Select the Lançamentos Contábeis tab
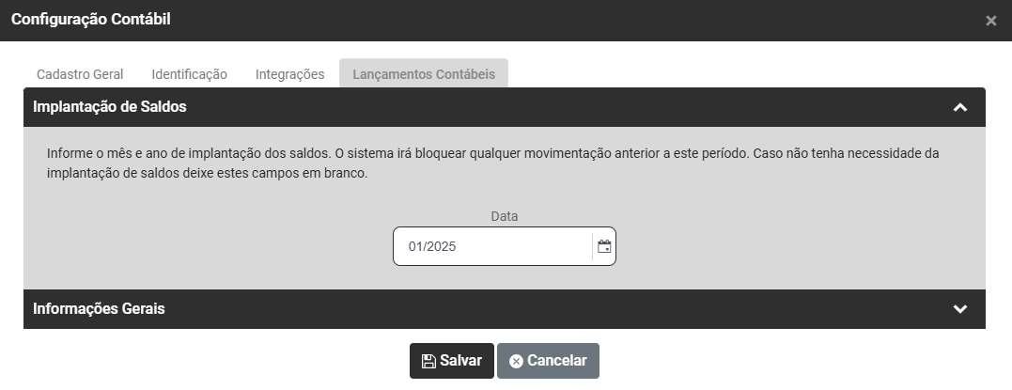This screenshot has width=1012, height=390. (423, 74)
